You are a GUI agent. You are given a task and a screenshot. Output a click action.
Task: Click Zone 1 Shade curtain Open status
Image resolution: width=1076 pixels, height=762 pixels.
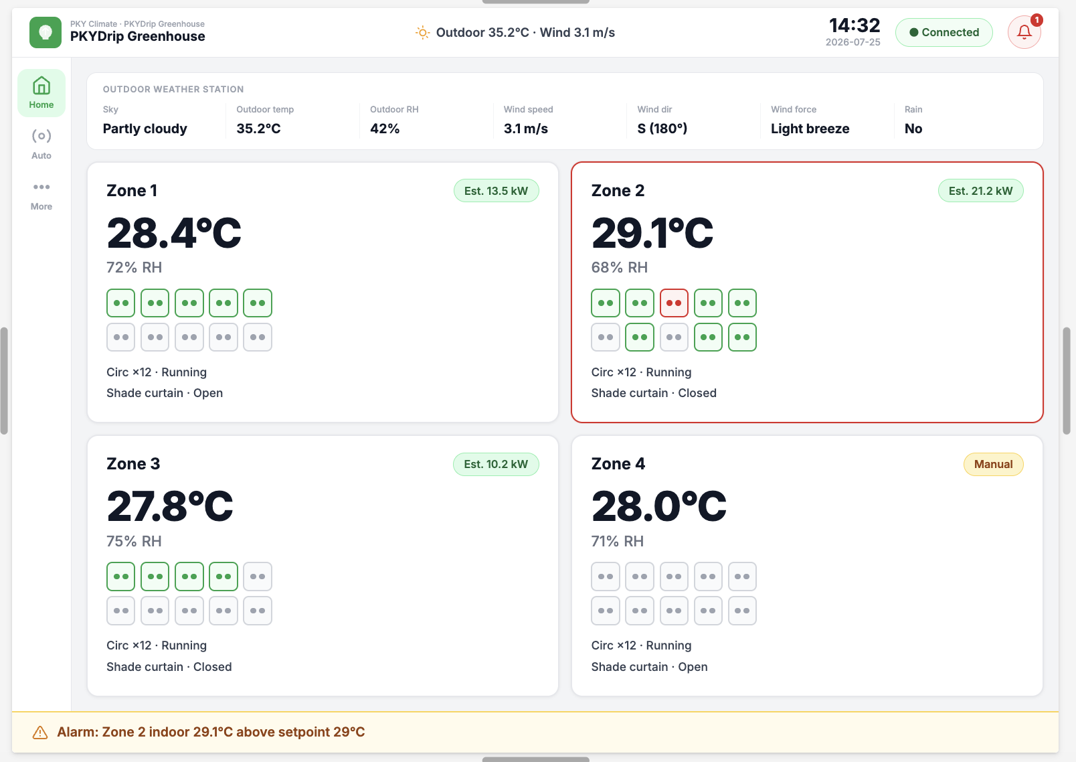pyautogui.click(x=165, y=393)
